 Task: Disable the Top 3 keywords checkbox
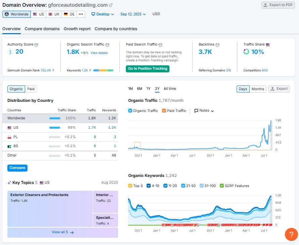131,185
